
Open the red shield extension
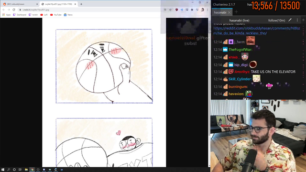pyautogui.click(x=176, y=10)
